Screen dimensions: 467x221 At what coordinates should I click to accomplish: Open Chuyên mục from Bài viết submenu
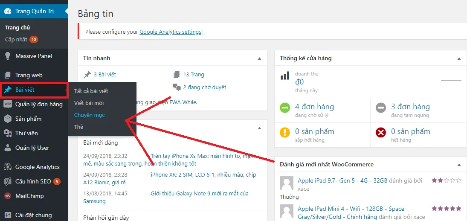(90, 115)
